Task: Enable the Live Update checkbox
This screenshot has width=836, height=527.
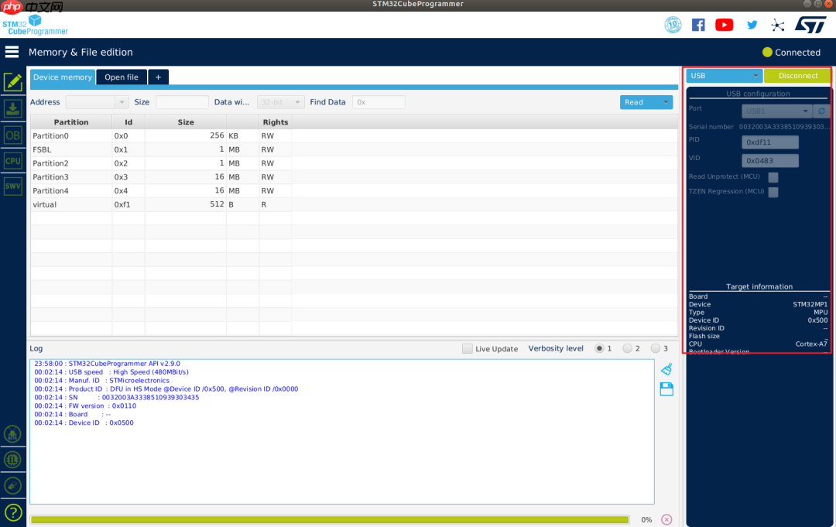Action: coord(467,348)
